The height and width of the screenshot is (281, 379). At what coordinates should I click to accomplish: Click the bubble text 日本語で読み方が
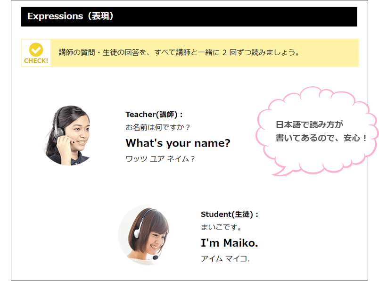pyautogui.click(x=310, y=125)
